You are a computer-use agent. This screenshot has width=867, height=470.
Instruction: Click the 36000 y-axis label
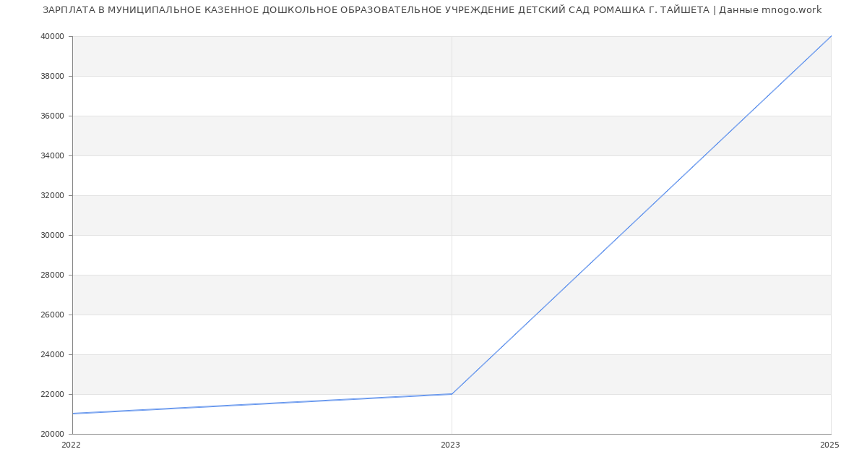point(52,116)
